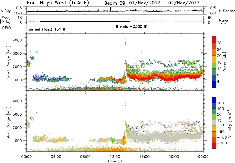Click the date range "01/Nov/2017 - 02/Nov/2017"
This screenshot has height=163, width=235.
(164, 3)
